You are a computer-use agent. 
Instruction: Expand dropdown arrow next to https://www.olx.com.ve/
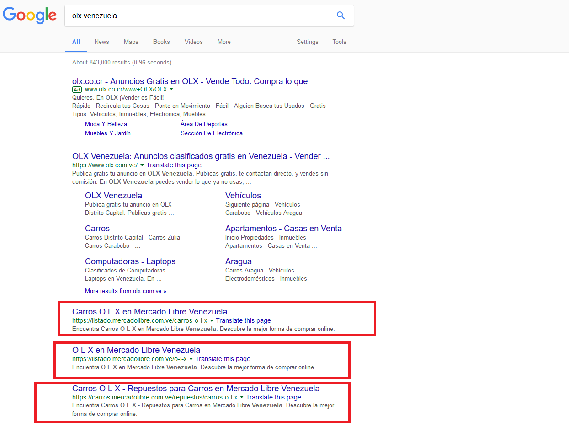pos(142,165)
